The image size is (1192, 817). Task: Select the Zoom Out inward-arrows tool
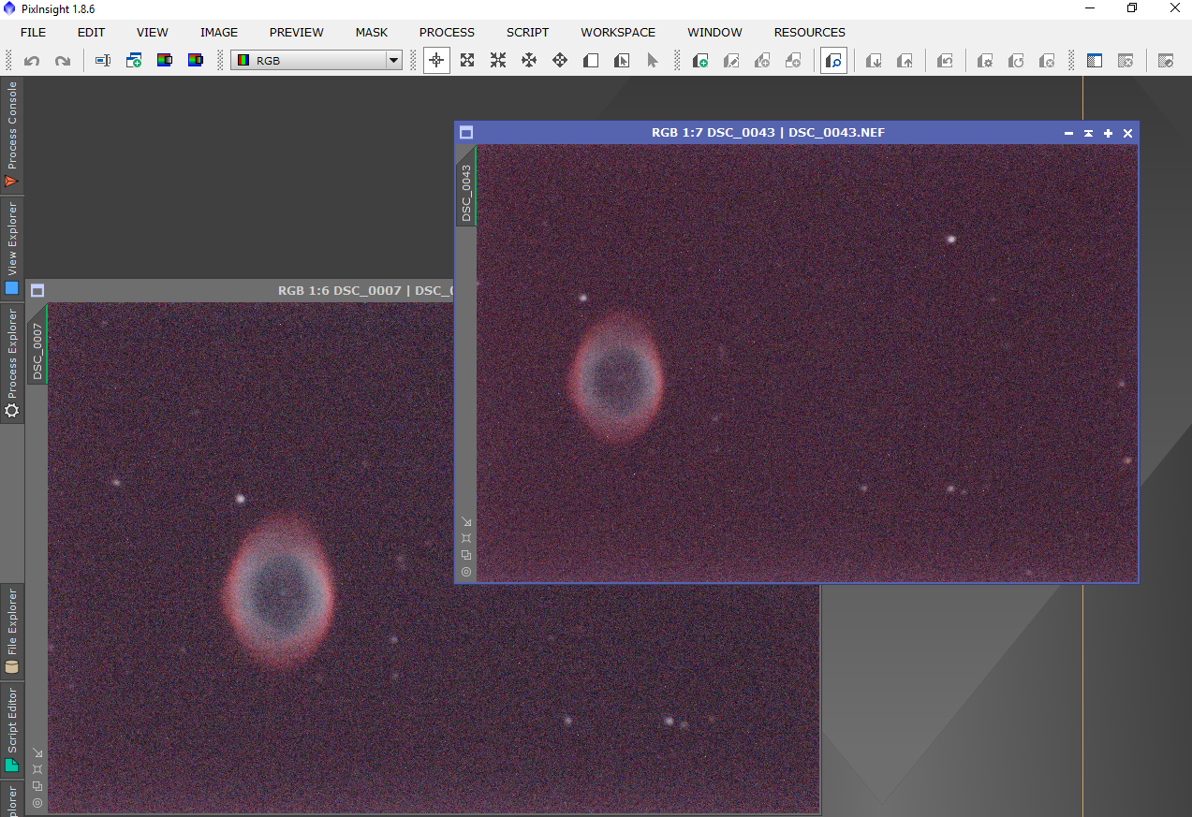498,61
